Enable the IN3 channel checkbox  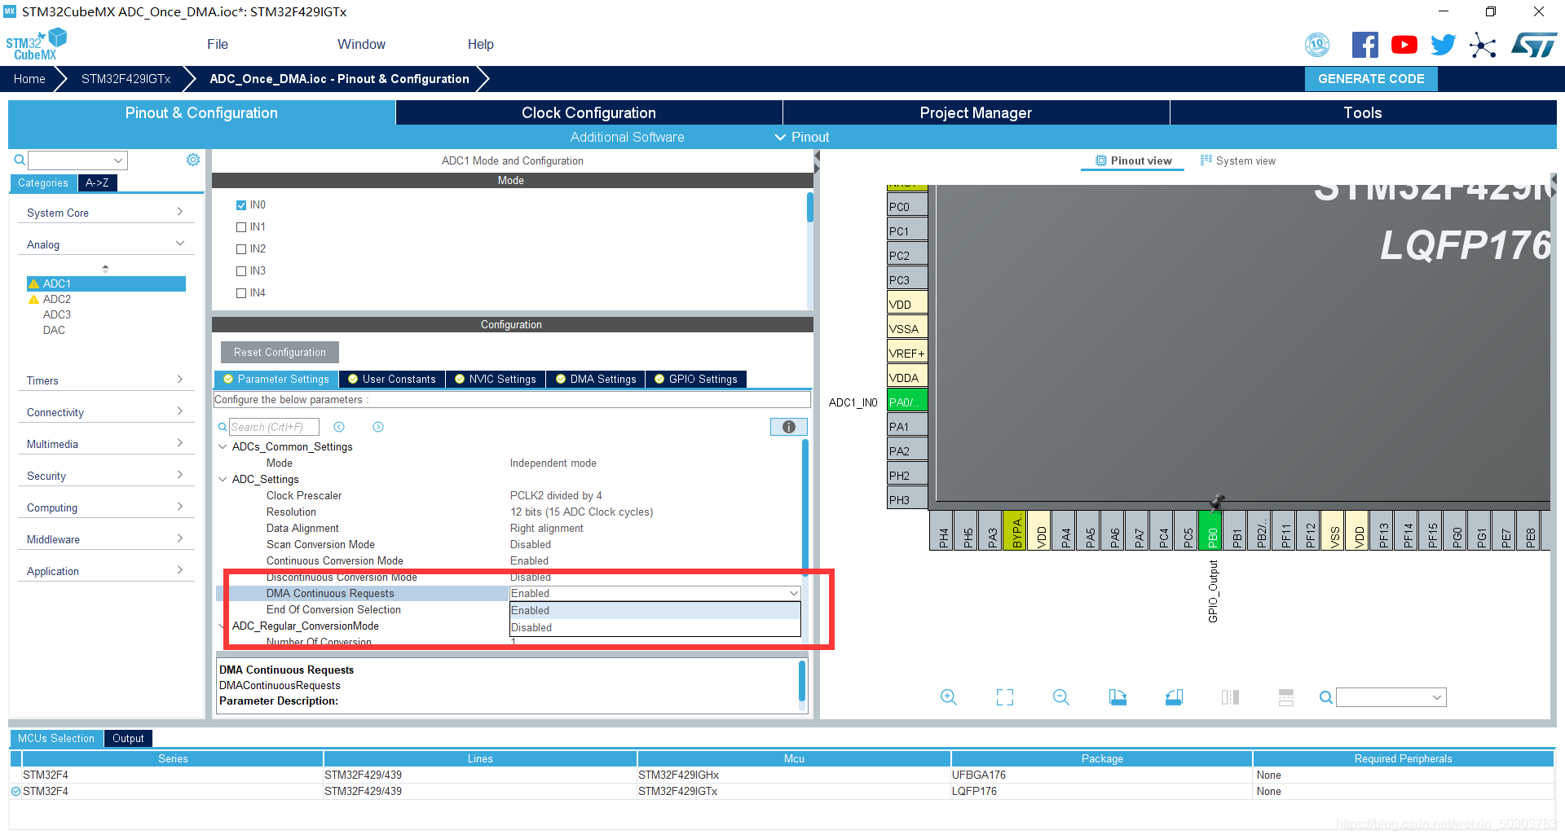coord(241,271)
